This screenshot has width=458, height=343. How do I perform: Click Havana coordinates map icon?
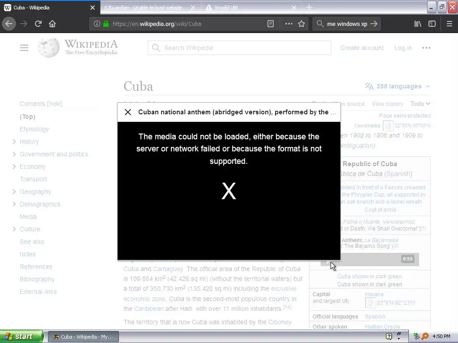(370, 303)
